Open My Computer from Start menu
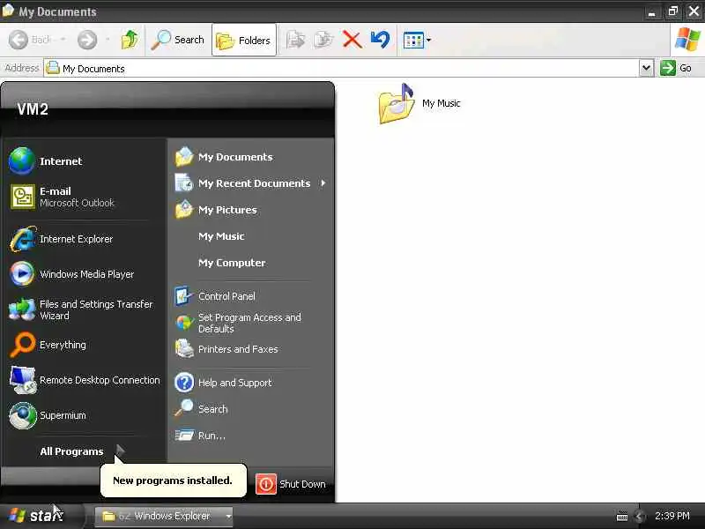This screenshot has width=705, height=529. 251,263
